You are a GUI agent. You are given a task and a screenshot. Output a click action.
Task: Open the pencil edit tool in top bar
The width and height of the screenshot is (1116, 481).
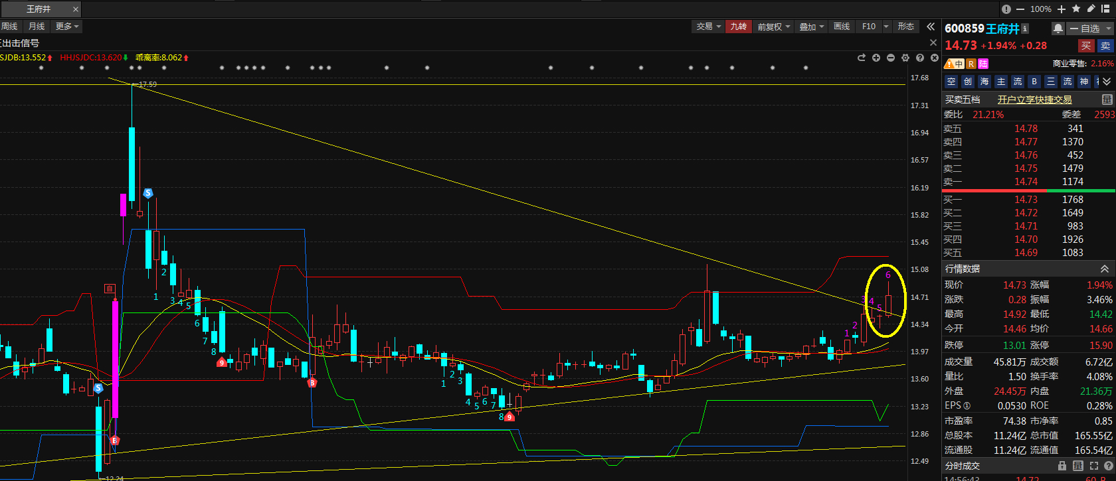(x=1091, y=9)
